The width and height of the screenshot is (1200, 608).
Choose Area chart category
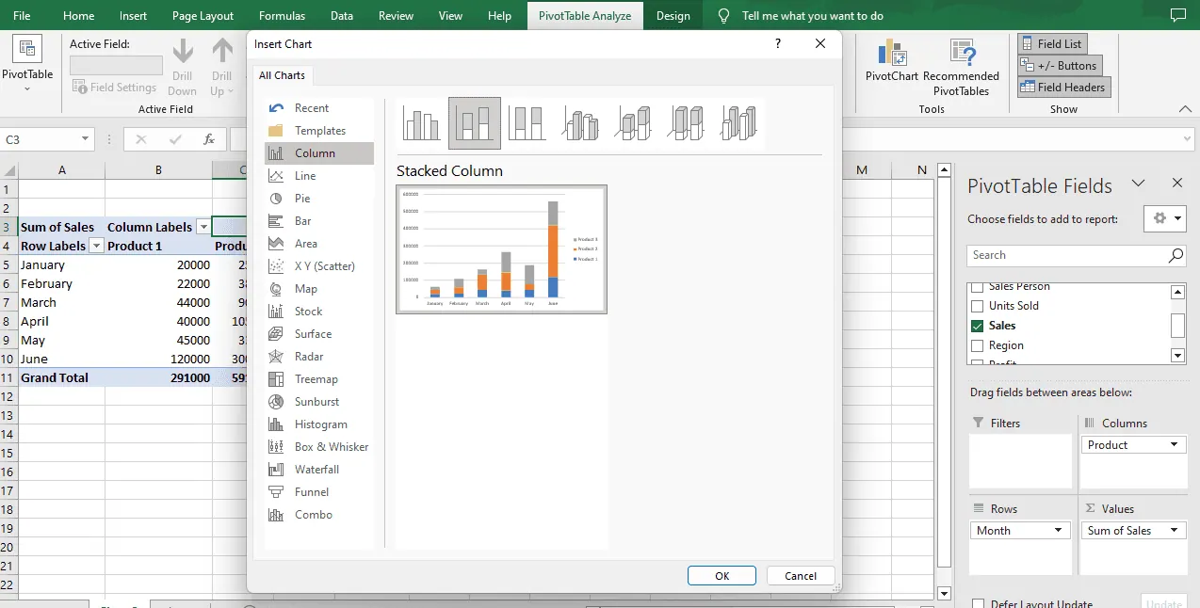tap(319, 244)
